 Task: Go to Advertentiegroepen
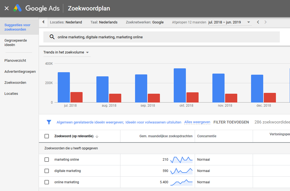[x=20, y=72]
